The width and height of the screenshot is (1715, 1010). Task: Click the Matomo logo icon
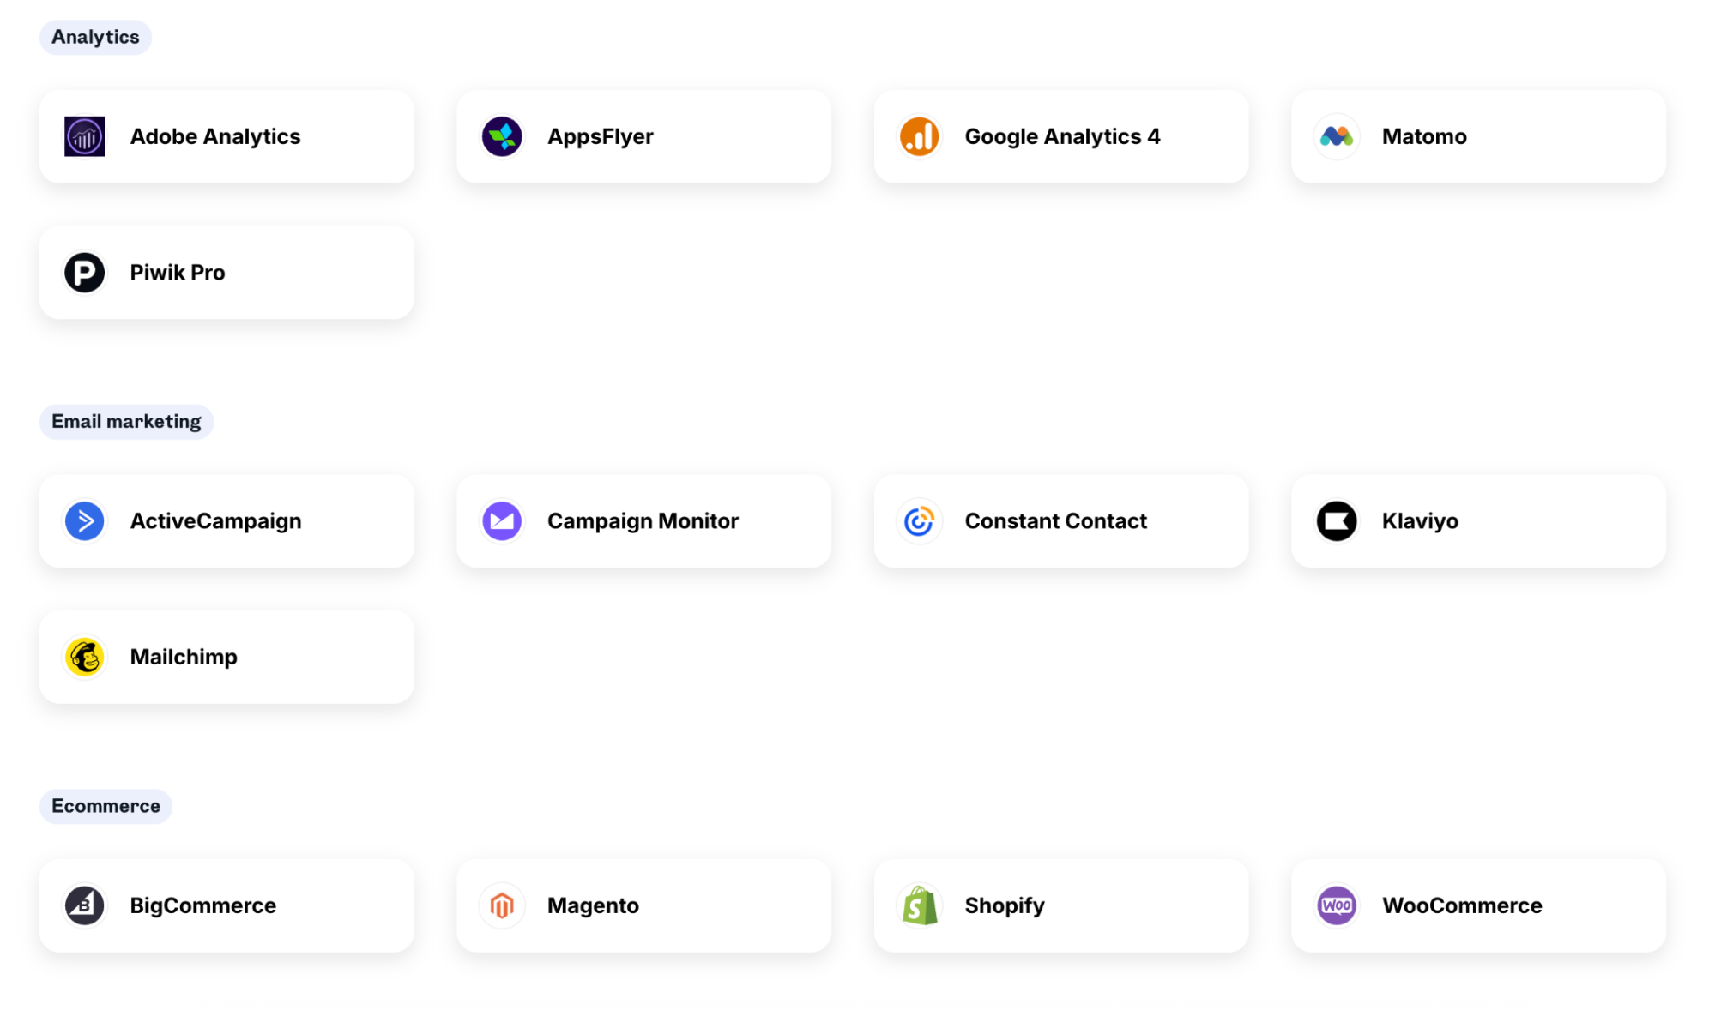pos(1337,135)
